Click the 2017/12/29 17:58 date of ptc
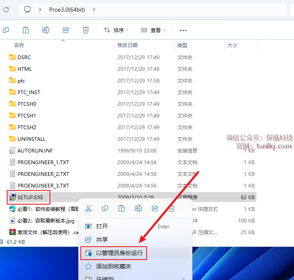 [x=138, y=81]
